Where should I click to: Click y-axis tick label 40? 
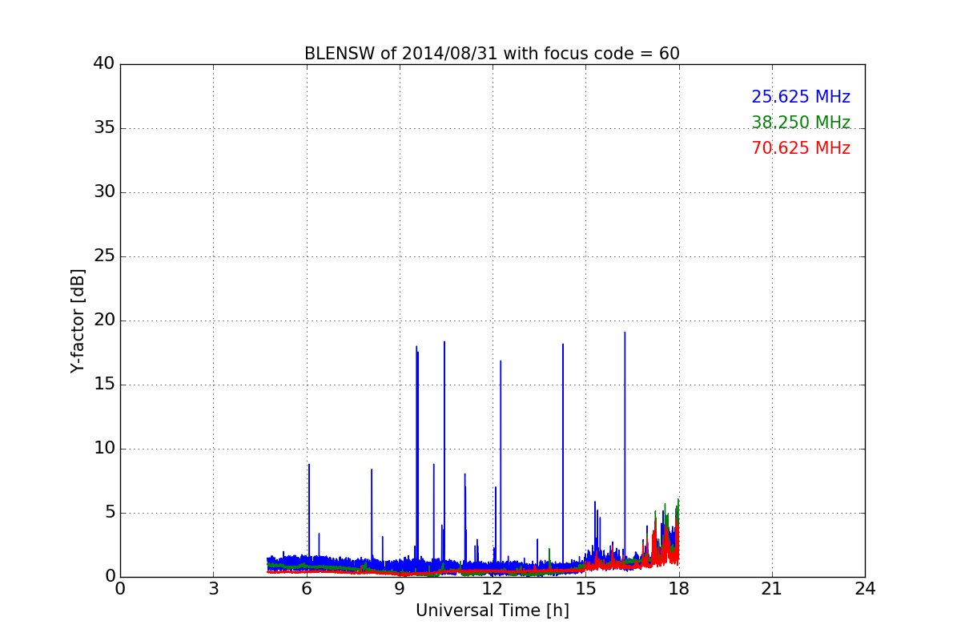coord(103,64)
